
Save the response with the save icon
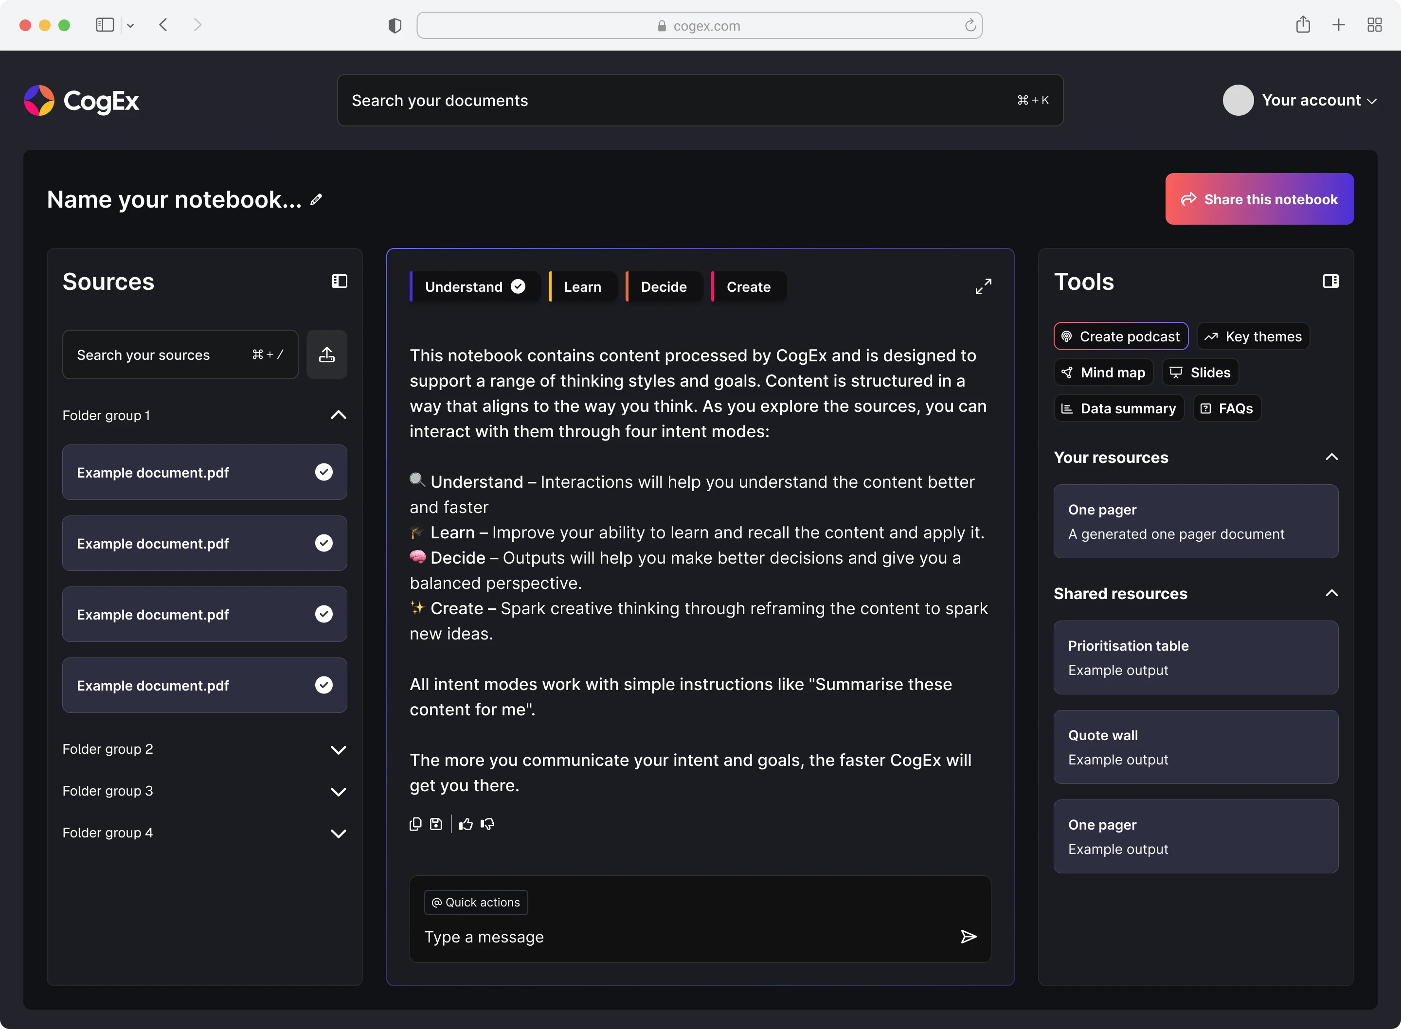tap(436, 824)
